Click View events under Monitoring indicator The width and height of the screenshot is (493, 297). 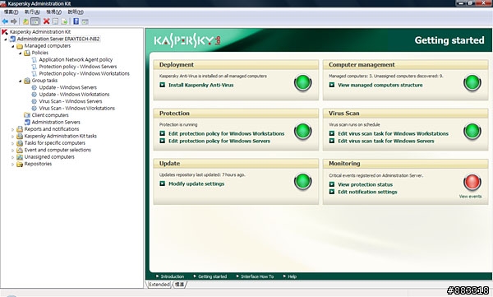(470, 196)
